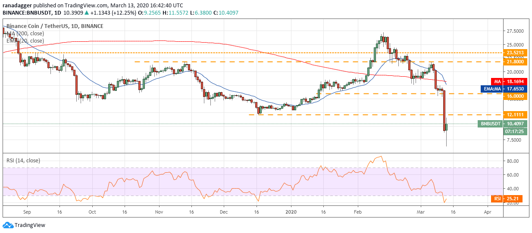Click the TradingView cloud logo icon
The image size is (532, 233).
(7, 225)
